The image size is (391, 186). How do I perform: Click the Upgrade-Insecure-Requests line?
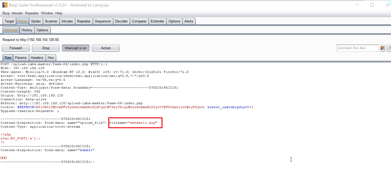pyautogui.click(x=30, y=111)
